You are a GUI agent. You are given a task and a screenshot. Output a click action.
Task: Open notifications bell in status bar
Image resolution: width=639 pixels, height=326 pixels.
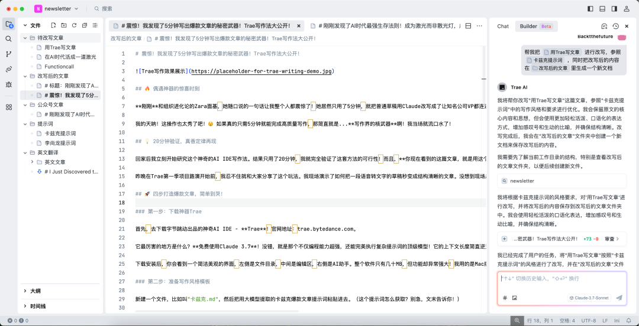coord(628,321)
